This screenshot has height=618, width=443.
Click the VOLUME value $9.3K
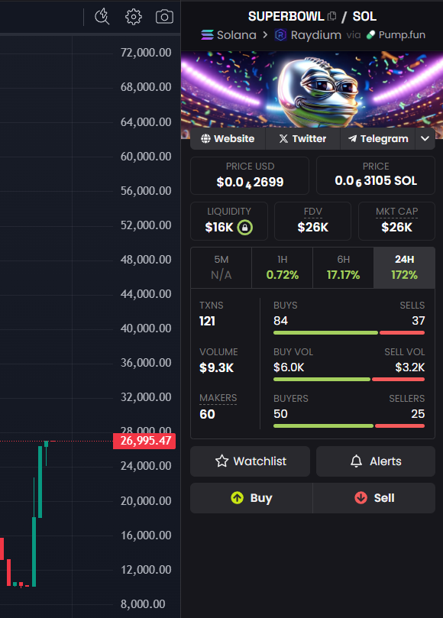[x=216, y=367]
